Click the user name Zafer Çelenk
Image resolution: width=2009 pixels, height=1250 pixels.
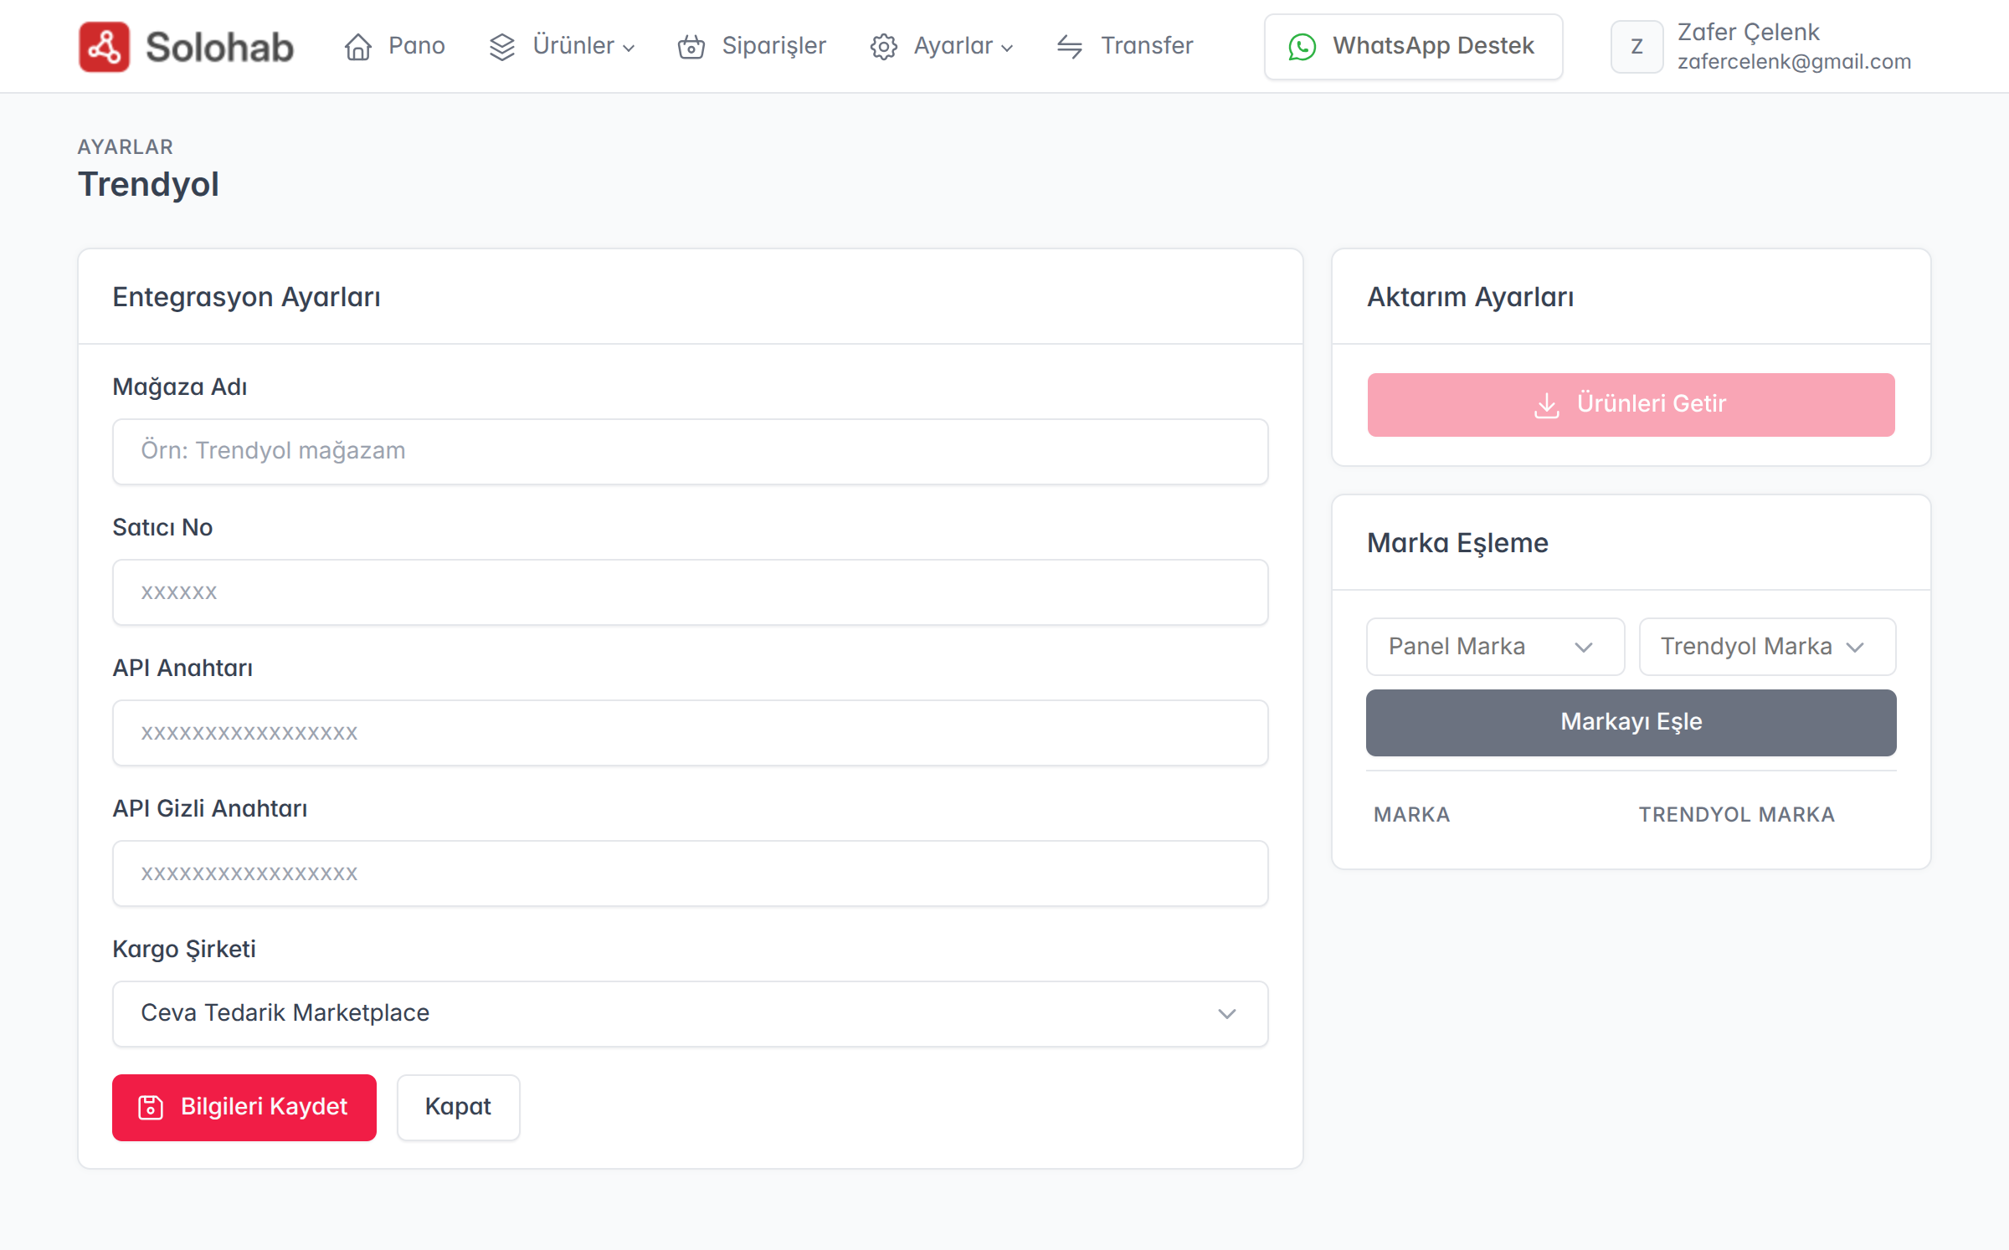[1748, 32]
